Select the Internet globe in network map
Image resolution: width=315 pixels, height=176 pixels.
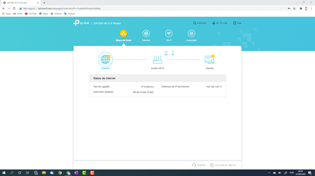click(105, 59)
